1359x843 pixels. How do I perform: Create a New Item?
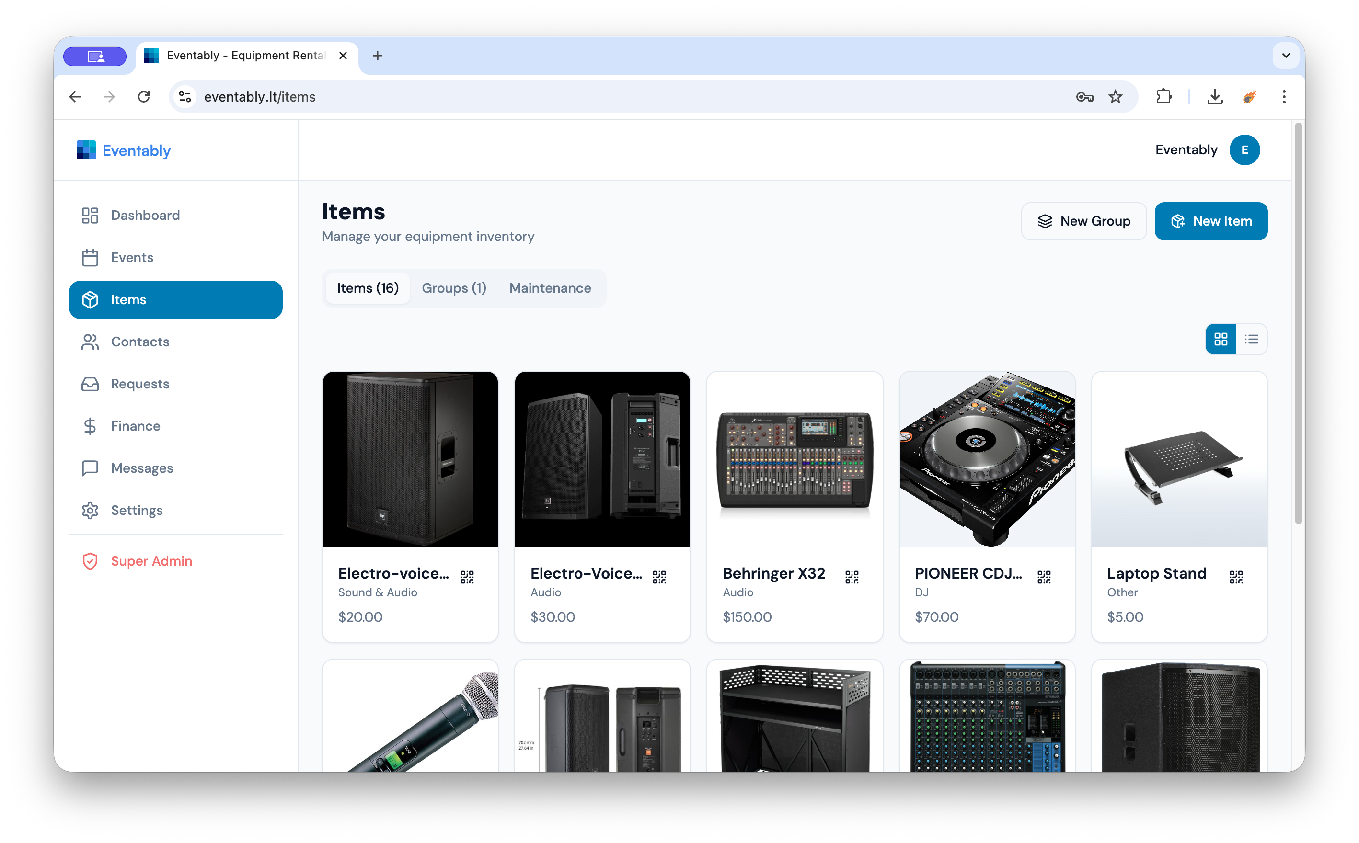pos(1210,221)
